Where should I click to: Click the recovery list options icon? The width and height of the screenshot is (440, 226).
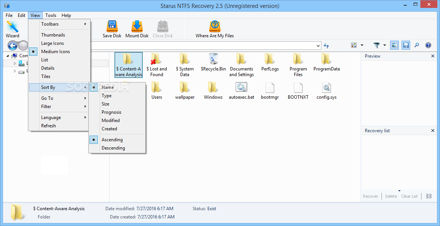(429, 196)
